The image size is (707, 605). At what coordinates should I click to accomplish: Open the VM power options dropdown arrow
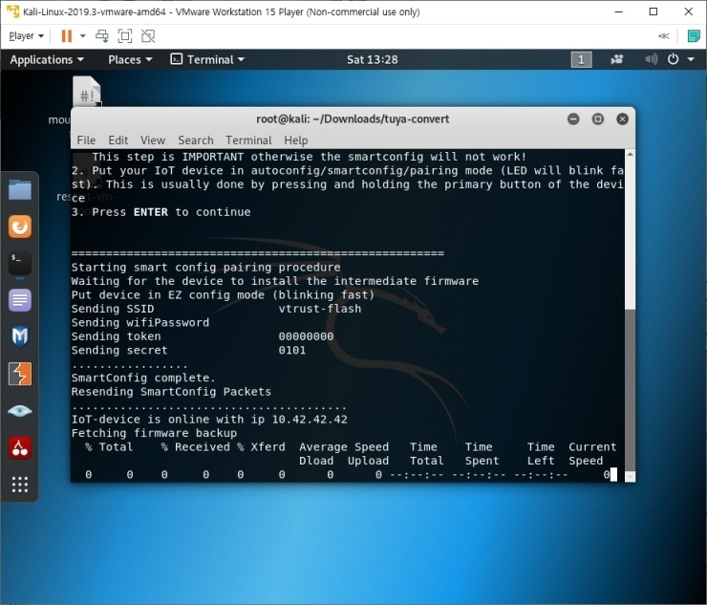point(82,36)
